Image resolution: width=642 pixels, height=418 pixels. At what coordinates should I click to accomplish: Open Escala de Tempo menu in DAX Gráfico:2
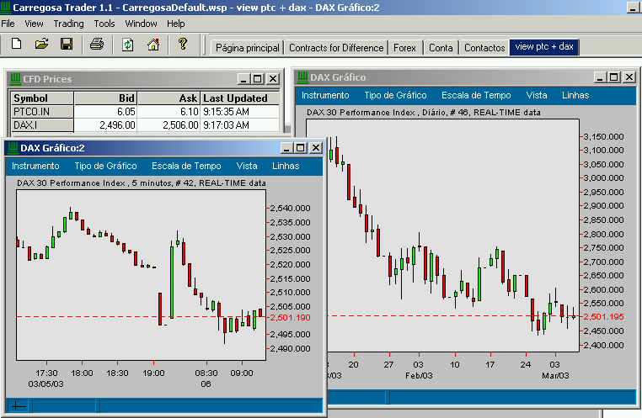point(186,166)
